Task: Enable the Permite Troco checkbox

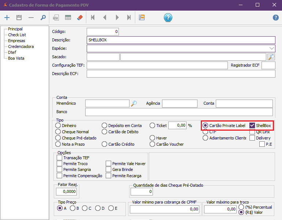Action: [x=59, y=164]
